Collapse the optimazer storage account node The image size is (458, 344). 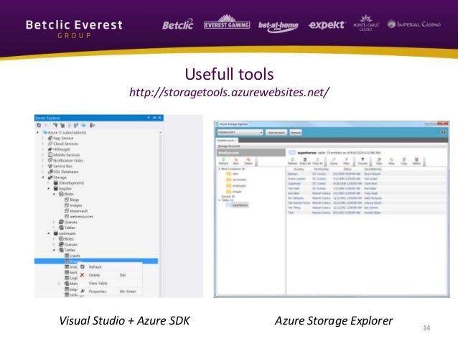[49, 233]
